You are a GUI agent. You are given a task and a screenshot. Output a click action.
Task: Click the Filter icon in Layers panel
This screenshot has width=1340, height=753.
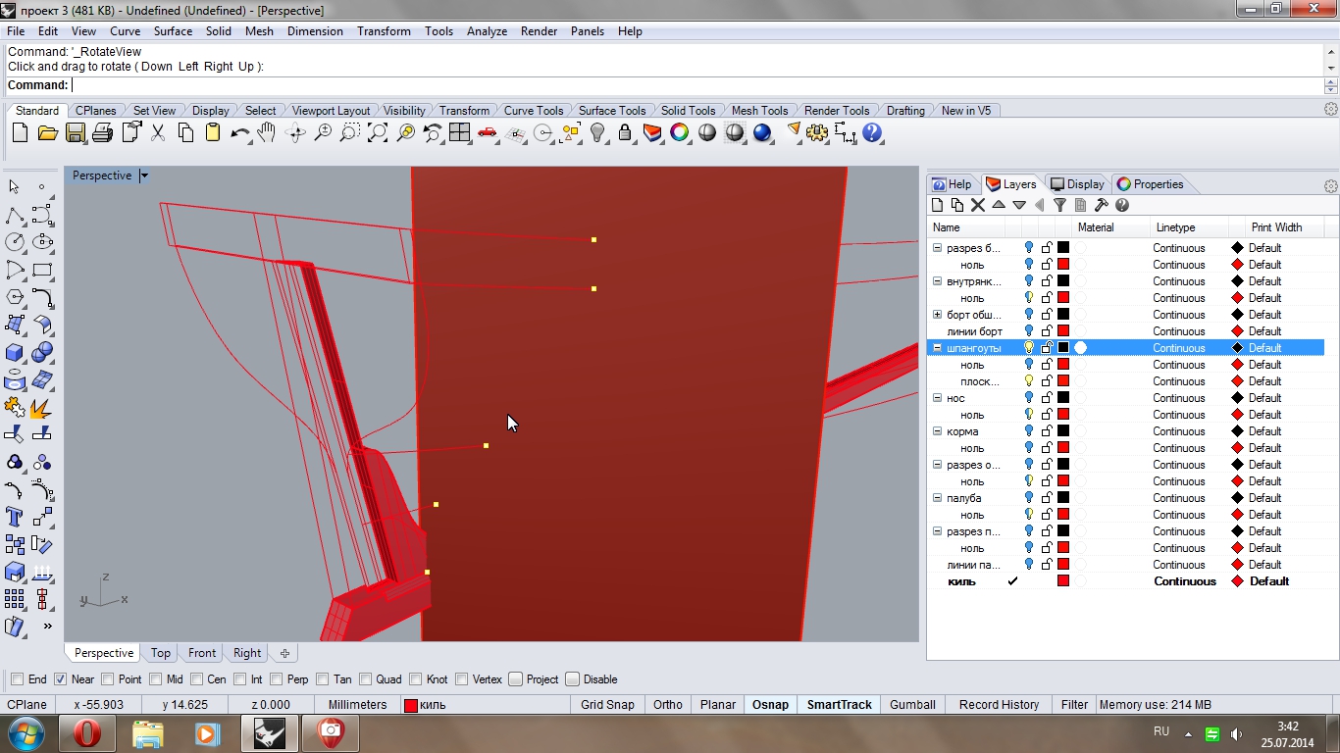(1059, 205)
